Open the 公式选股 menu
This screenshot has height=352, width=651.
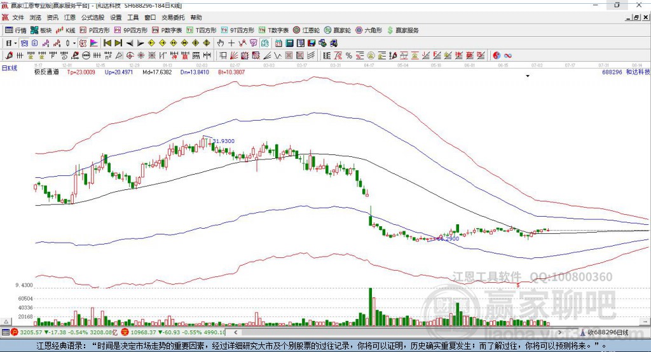click(93, 17)
